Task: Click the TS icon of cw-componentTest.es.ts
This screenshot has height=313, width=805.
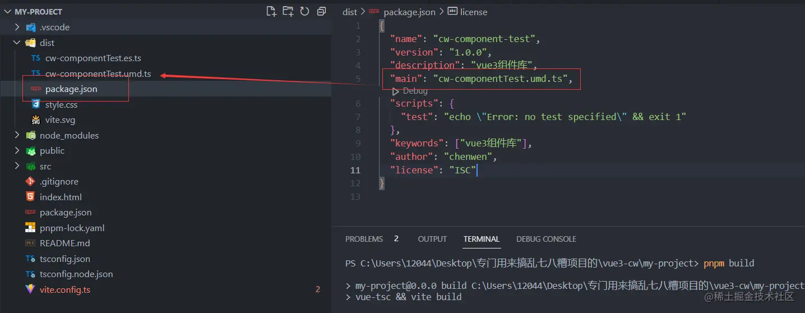Action: coord(36,58)
